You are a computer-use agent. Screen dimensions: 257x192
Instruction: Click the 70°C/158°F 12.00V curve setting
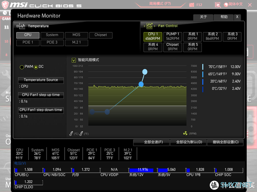tap(221, 67)
